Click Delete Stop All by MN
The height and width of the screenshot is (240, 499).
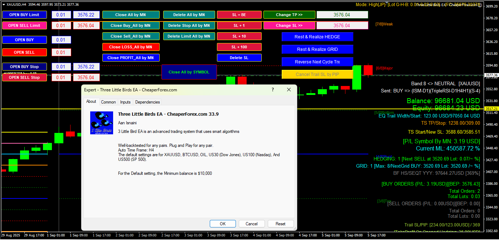click(x=189, y=25)
